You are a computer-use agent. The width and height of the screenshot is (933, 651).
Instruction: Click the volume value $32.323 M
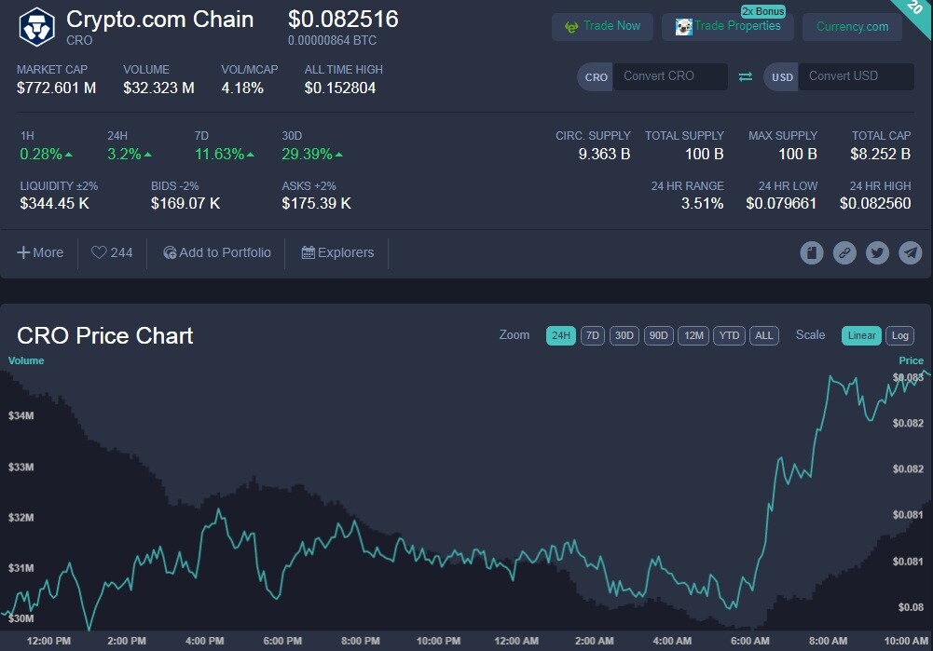(x=158, y=88)
